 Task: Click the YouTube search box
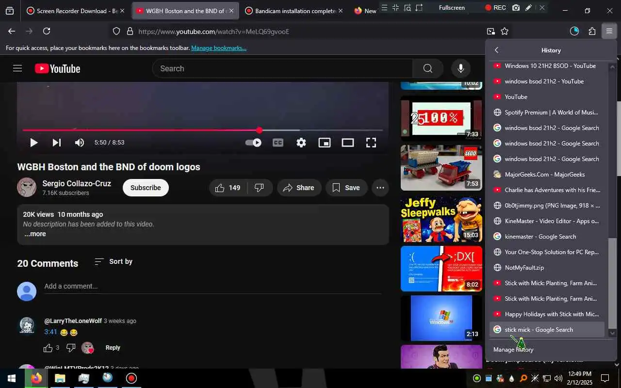click(283, 68)
